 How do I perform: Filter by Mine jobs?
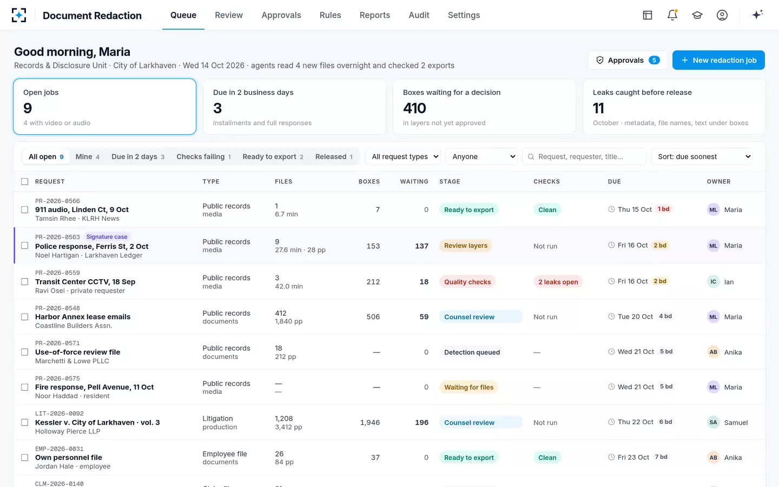pyautogui.click(x=87, y=157)
